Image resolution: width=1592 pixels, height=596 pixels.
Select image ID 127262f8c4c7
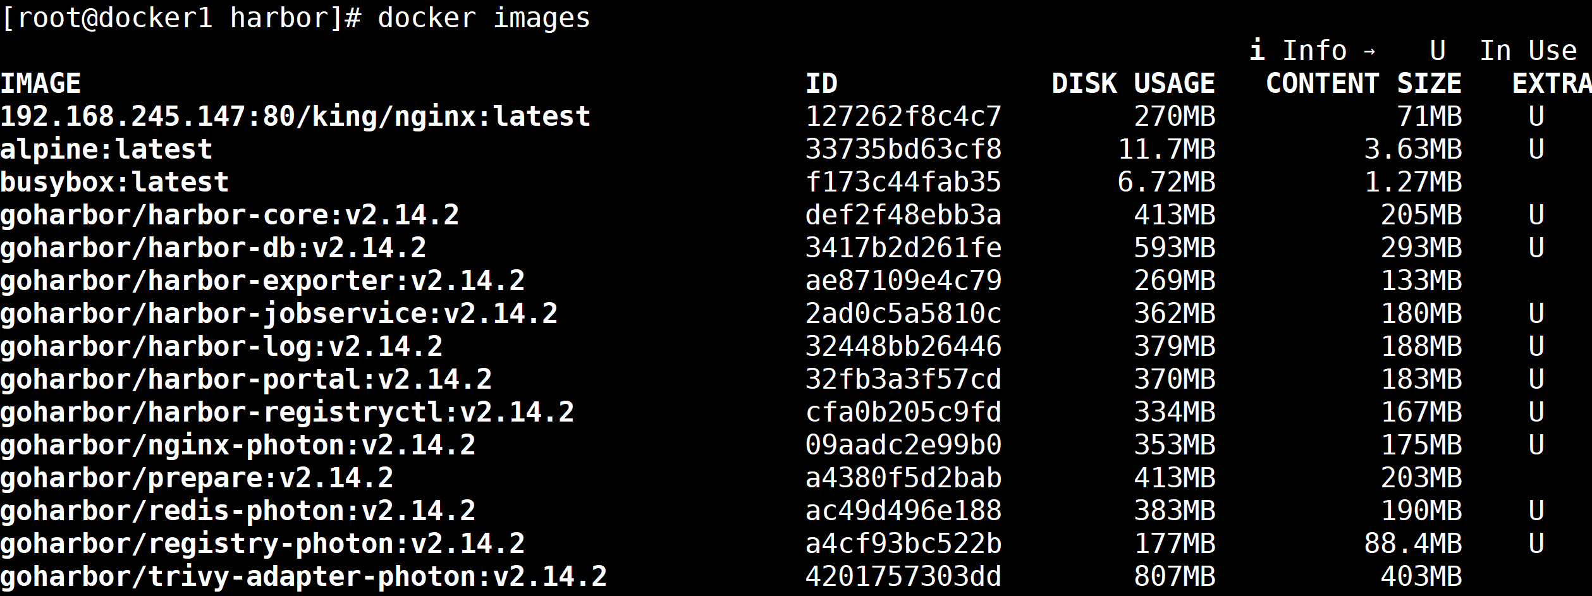[x=903, y=116]
